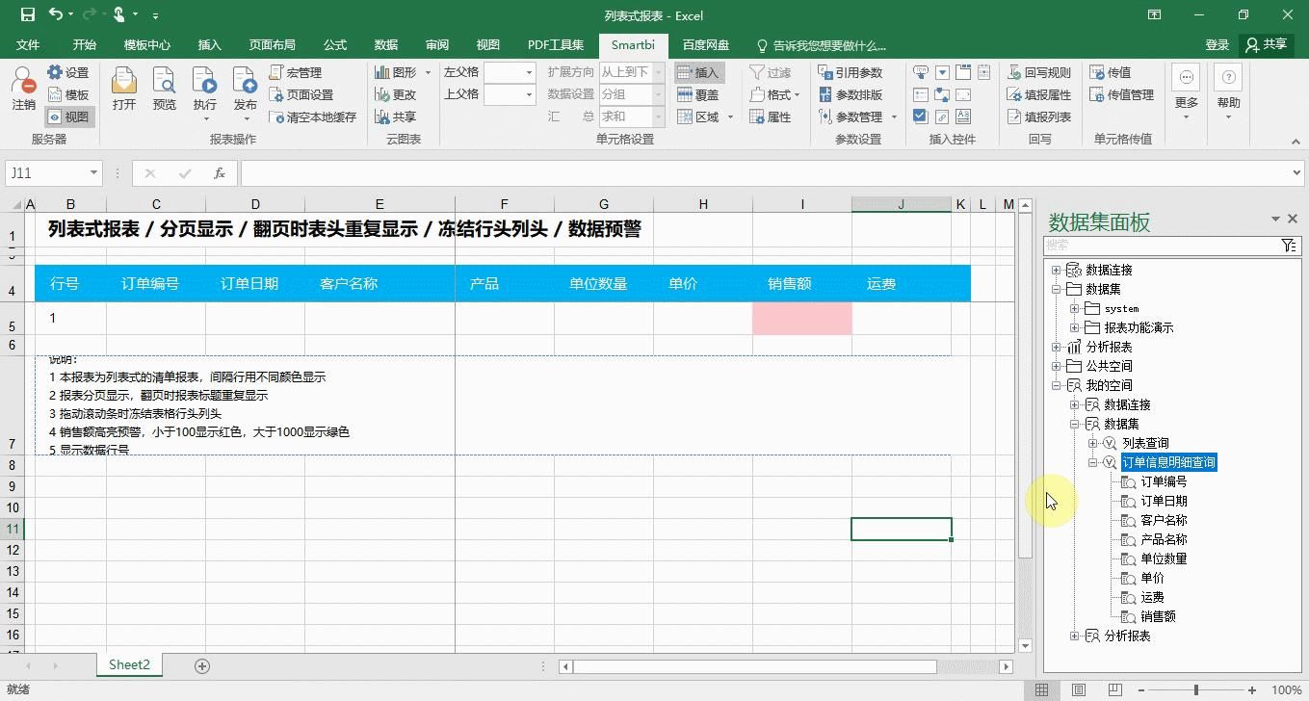Expand the 数据连接 root tree node
The width and height of the screenshot is (1309, 701).
coord(1057,270)
